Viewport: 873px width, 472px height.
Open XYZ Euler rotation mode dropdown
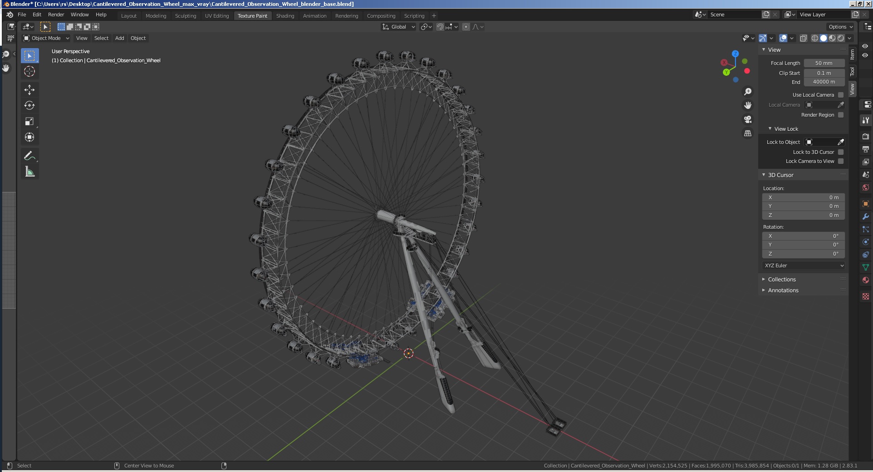[x=804, y=265]
